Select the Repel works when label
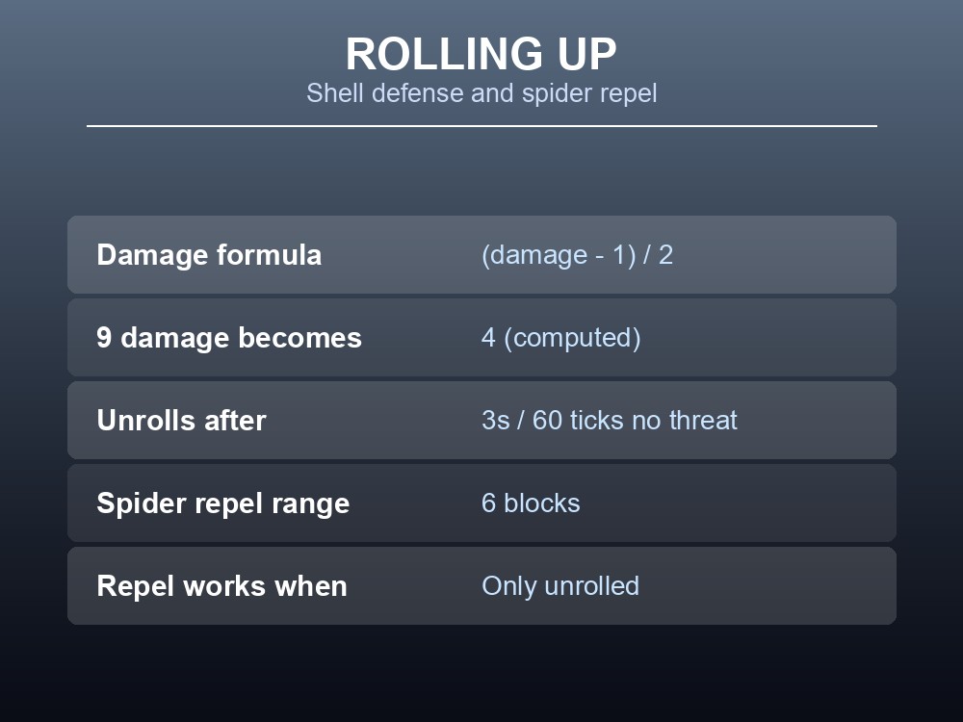Viewport: 963px width, 722px height. (221, 586)
